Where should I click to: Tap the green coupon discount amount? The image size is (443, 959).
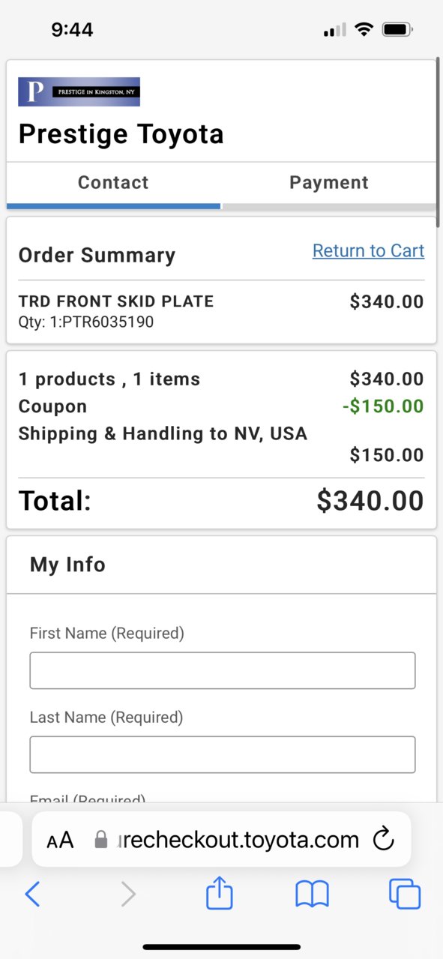click(x=383, y=406)
